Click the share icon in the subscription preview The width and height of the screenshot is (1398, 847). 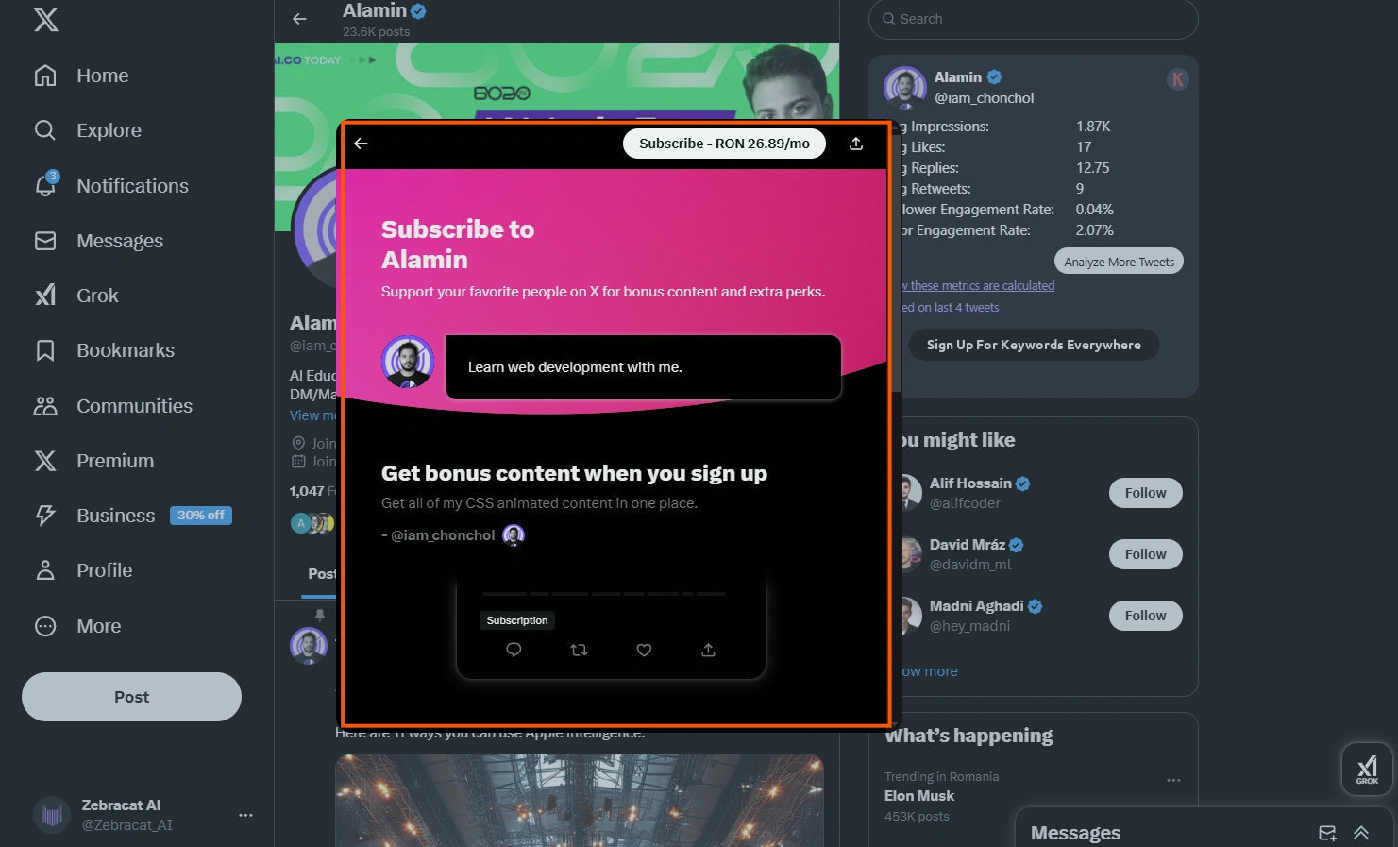[x=708, y=650]
